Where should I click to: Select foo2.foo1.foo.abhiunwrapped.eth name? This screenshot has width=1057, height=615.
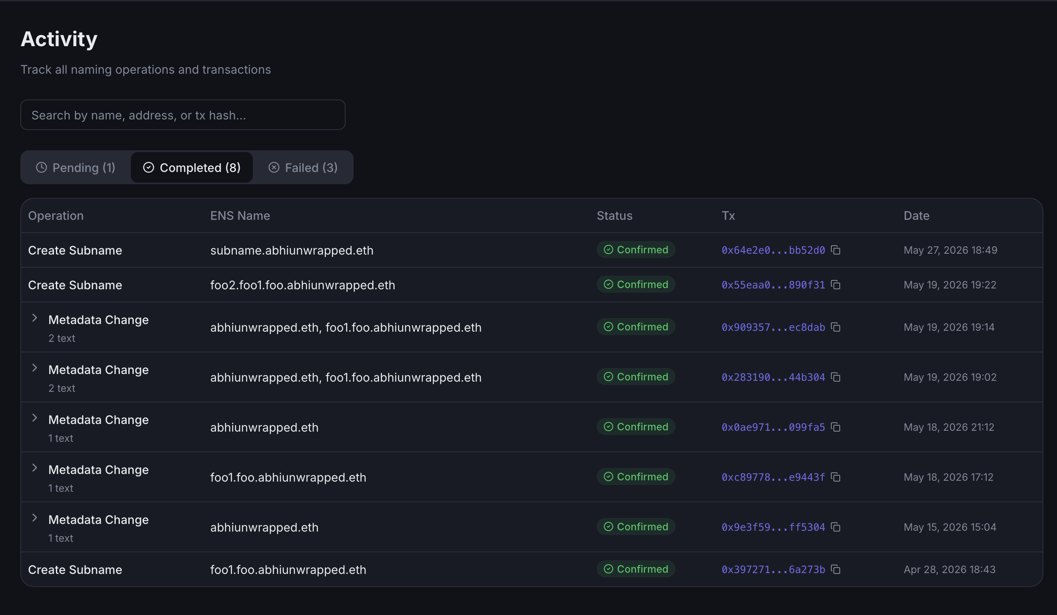coord(303,285)
